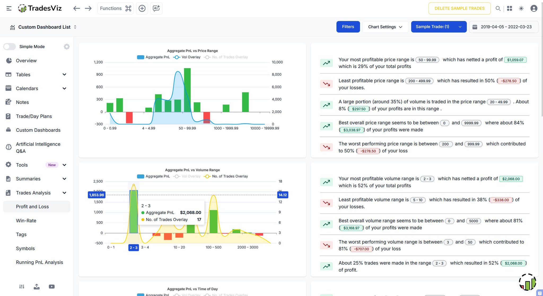This screenshot has height=296, width=543.
Task: Switch theme with the sun icon
Action: (x=521, y=8)
